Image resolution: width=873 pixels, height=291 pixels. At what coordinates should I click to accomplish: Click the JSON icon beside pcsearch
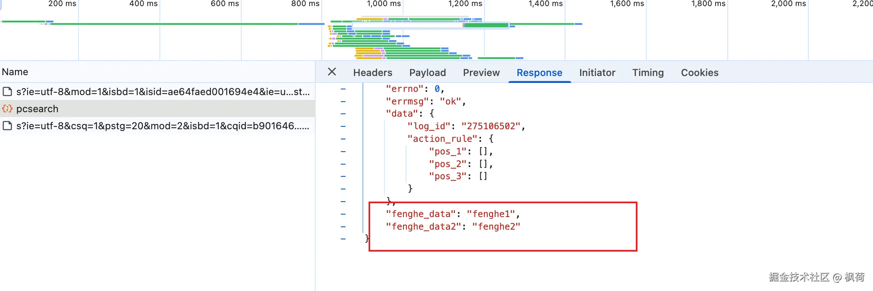(x=7, y=109)
